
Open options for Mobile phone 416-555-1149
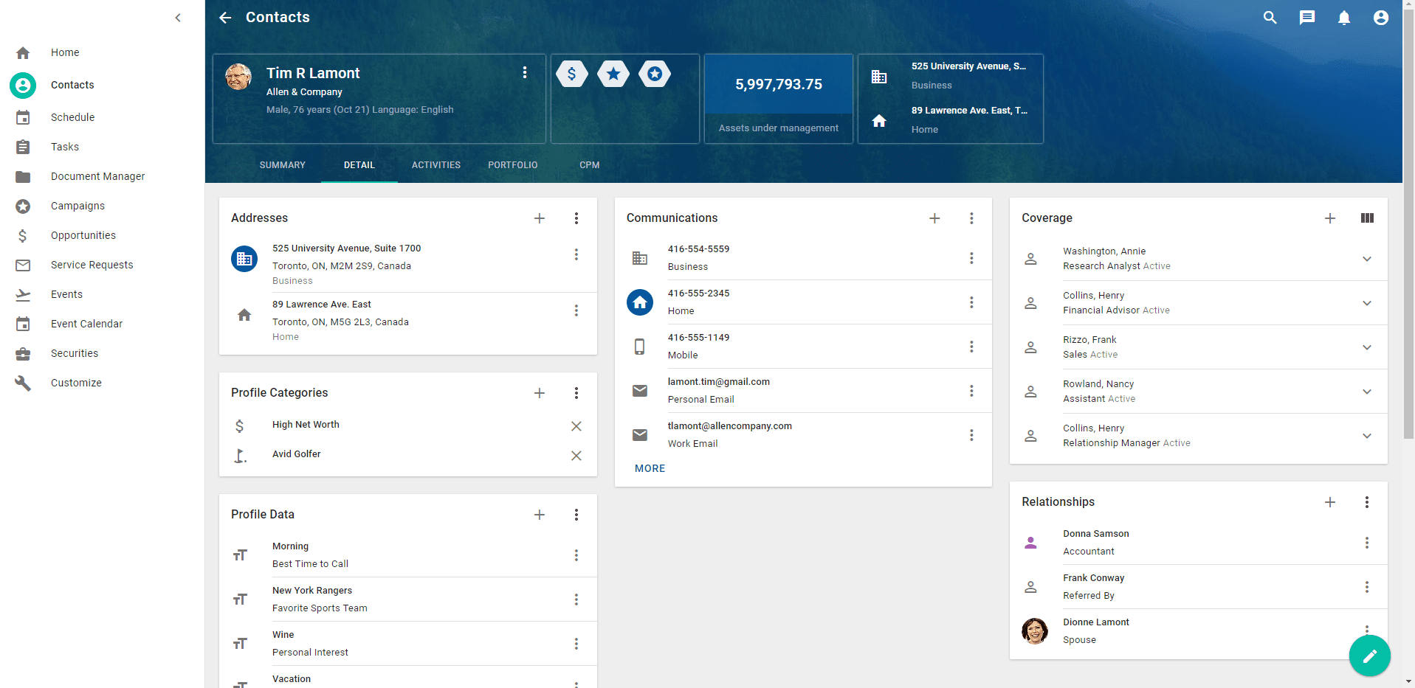pyautogui.click(x=971, y=347)
